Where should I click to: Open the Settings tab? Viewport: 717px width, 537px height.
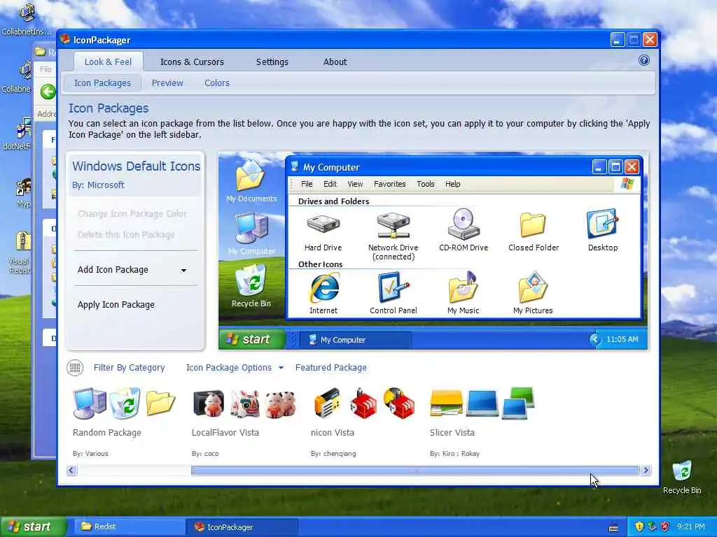[x=272, y=62]
